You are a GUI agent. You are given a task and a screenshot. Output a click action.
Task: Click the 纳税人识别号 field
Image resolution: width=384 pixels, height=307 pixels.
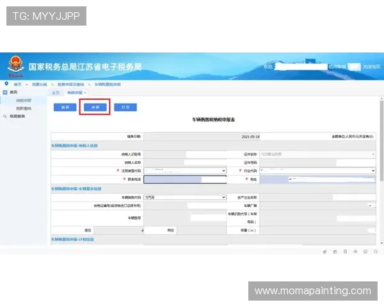click(x=185, y=154)
